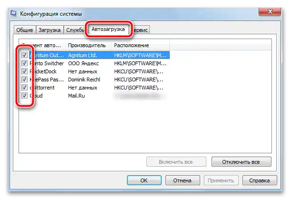Switch to the Сервис tab

141,30
